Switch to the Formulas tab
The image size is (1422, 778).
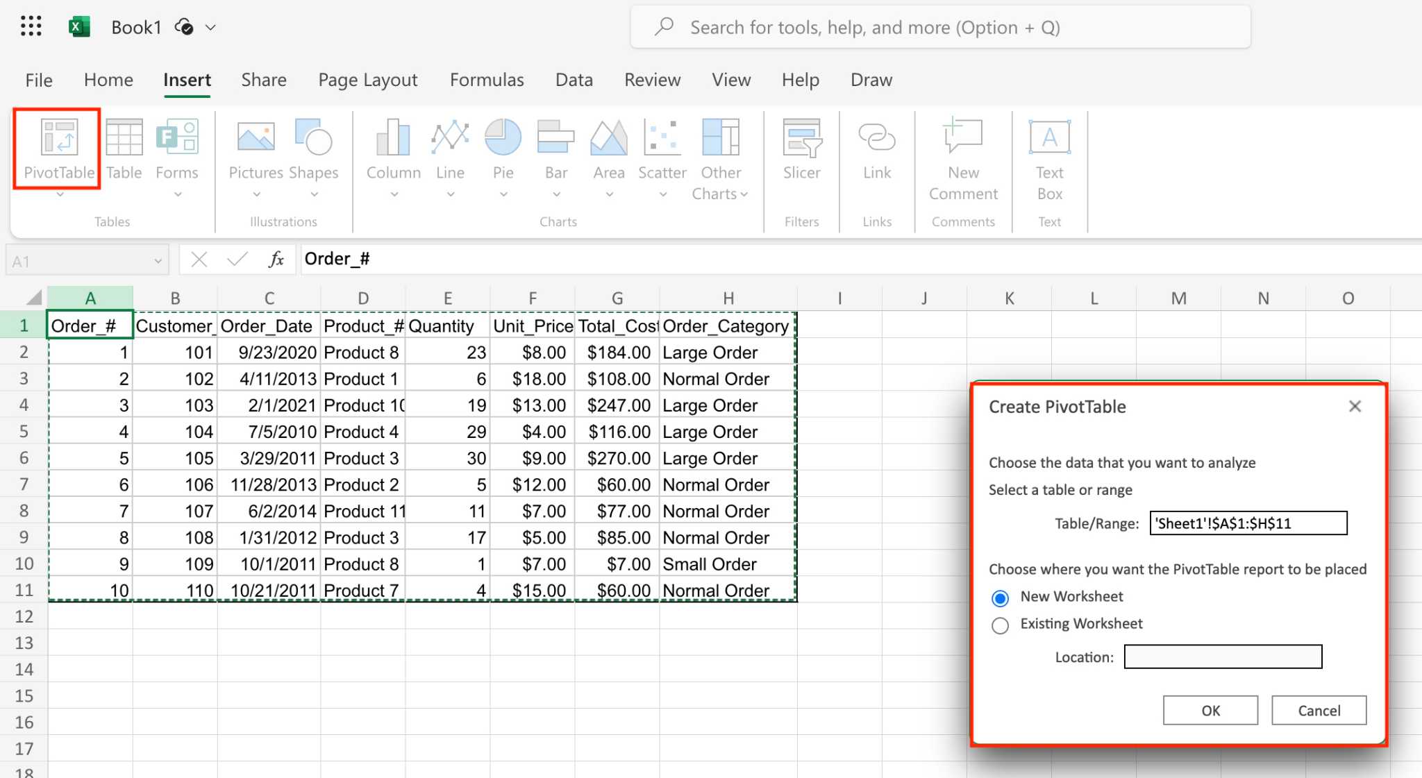[486, 79]
